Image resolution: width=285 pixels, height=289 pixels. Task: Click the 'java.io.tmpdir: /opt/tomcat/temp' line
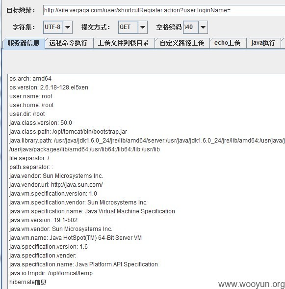click(x=51, y=273)
